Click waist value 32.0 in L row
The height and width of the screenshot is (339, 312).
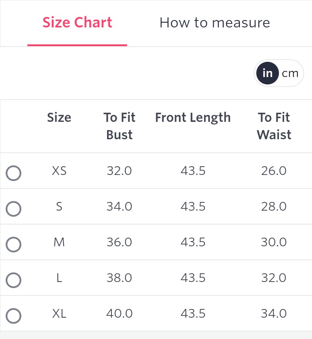coord(274,278)
